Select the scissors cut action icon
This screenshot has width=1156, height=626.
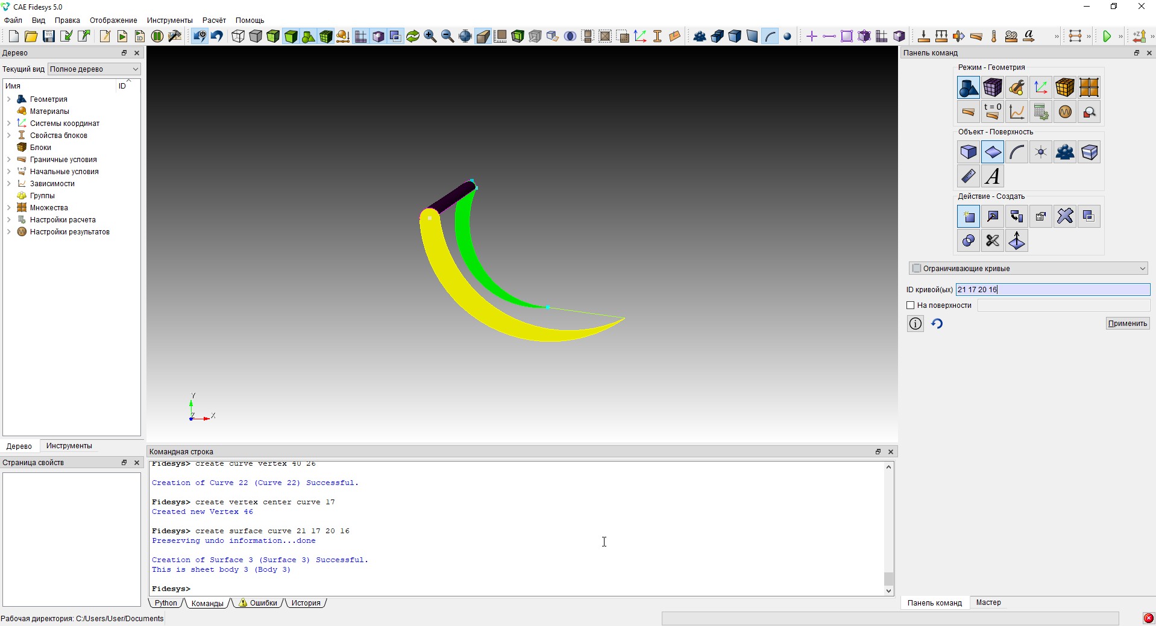pyautogui.click(x=993, y=241)
